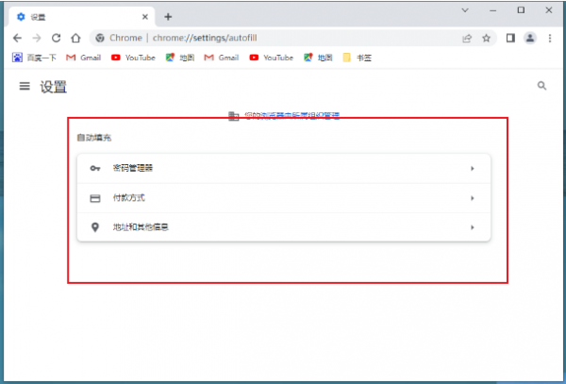Maximize the Chrome window

coord(521,10)
